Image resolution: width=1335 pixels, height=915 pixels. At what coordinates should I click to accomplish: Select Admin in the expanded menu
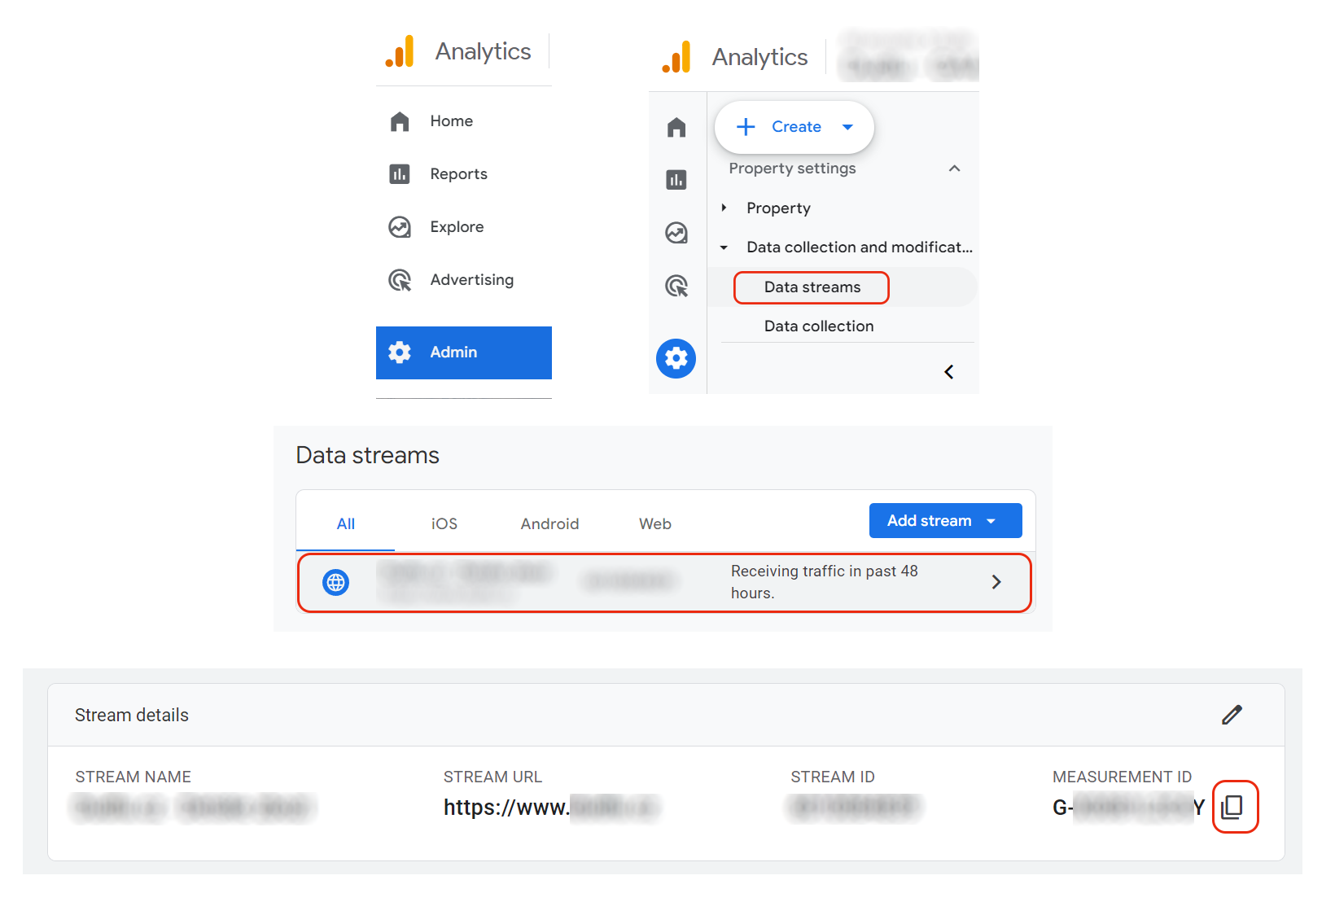pos(463,352)
